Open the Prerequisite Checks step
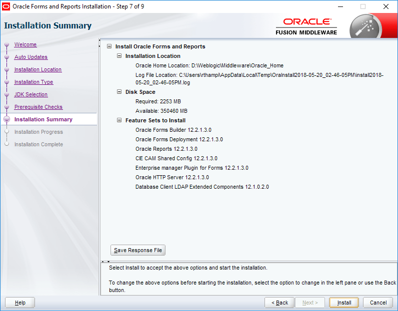398x311 pixels. click(x=38, y=107)
